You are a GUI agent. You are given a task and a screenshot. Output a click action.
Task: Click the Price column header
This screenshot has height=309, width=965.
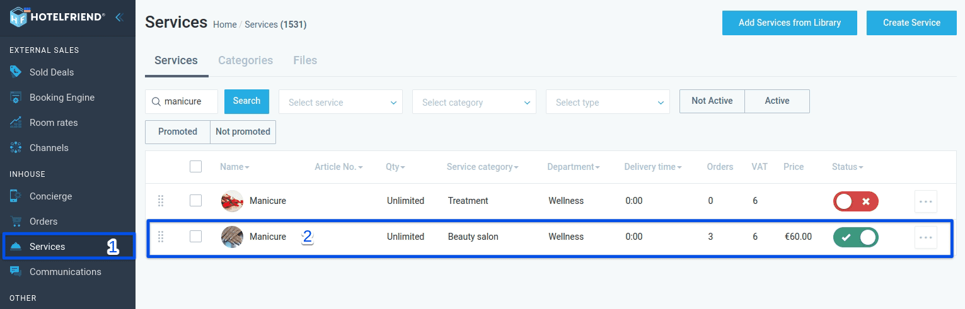tap(794, 167)
